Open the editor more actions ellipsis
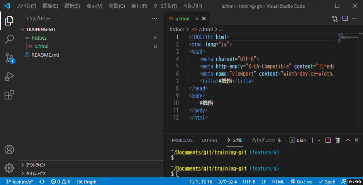Screen dimensions: 363x185 [355, 19]
